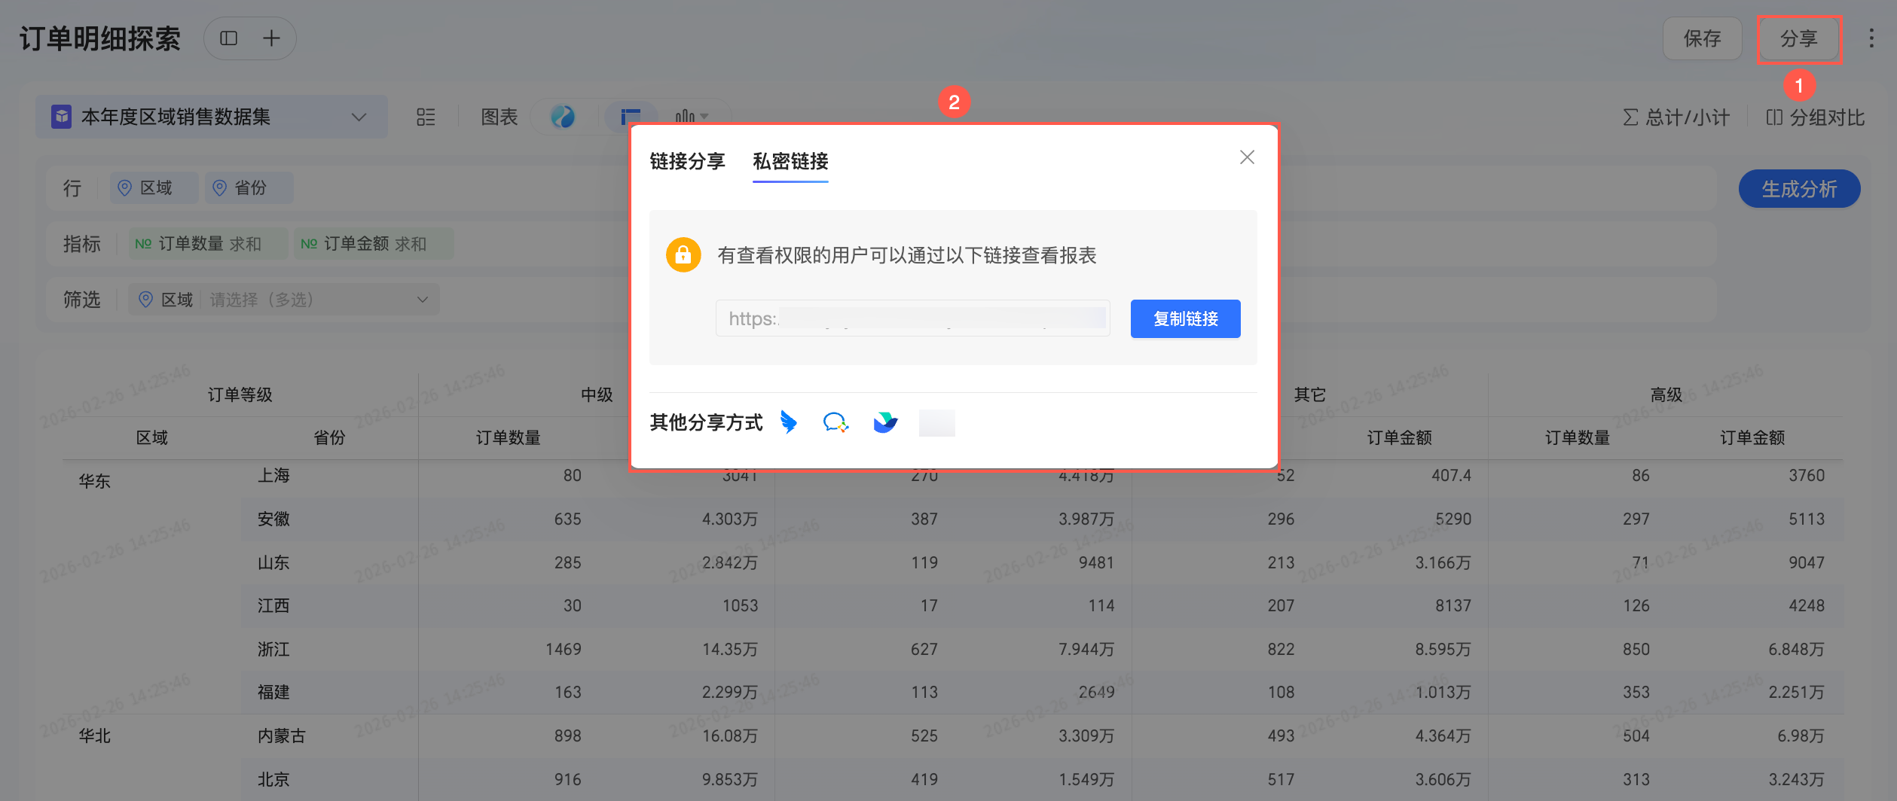Click the smart chart assistant icon
The width and height of the screenshot is (1897, 801).
563,117
